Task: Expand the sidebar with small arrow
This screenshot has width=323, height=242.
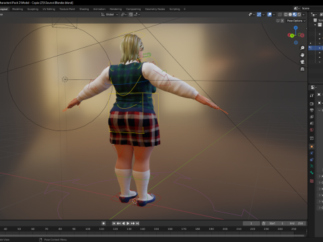Action: click(306, 28)
